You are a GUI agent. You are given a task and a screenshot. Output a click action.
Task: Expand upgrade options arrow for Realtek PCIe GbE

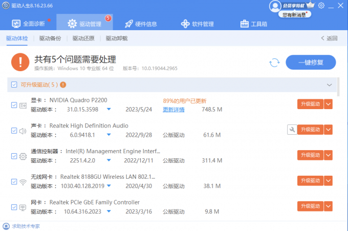pyautogui.click(x=328, y=206)
